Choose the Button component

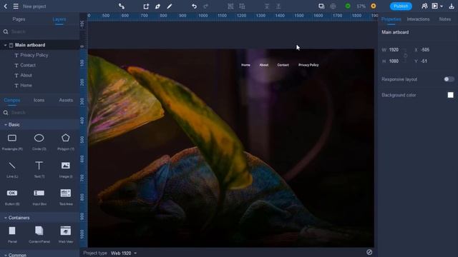(x=12, y=197)
